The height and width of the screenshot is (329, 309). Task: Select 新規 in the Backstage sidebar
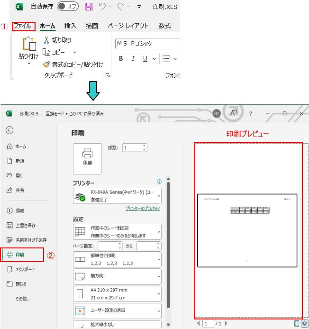pyautogui.click(x=16, y=161)
